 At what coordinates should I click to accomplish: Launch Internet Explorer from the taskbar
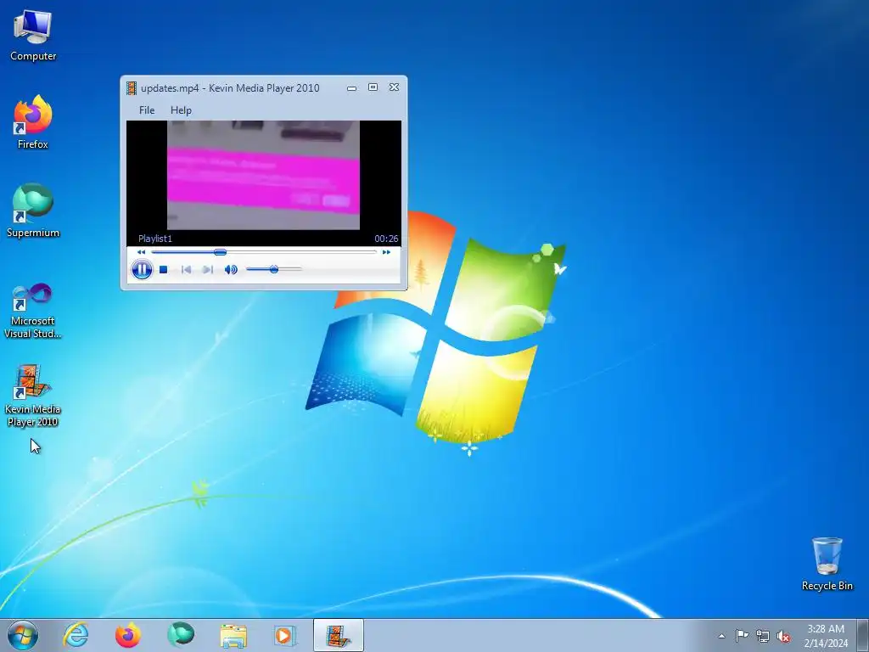76,635
